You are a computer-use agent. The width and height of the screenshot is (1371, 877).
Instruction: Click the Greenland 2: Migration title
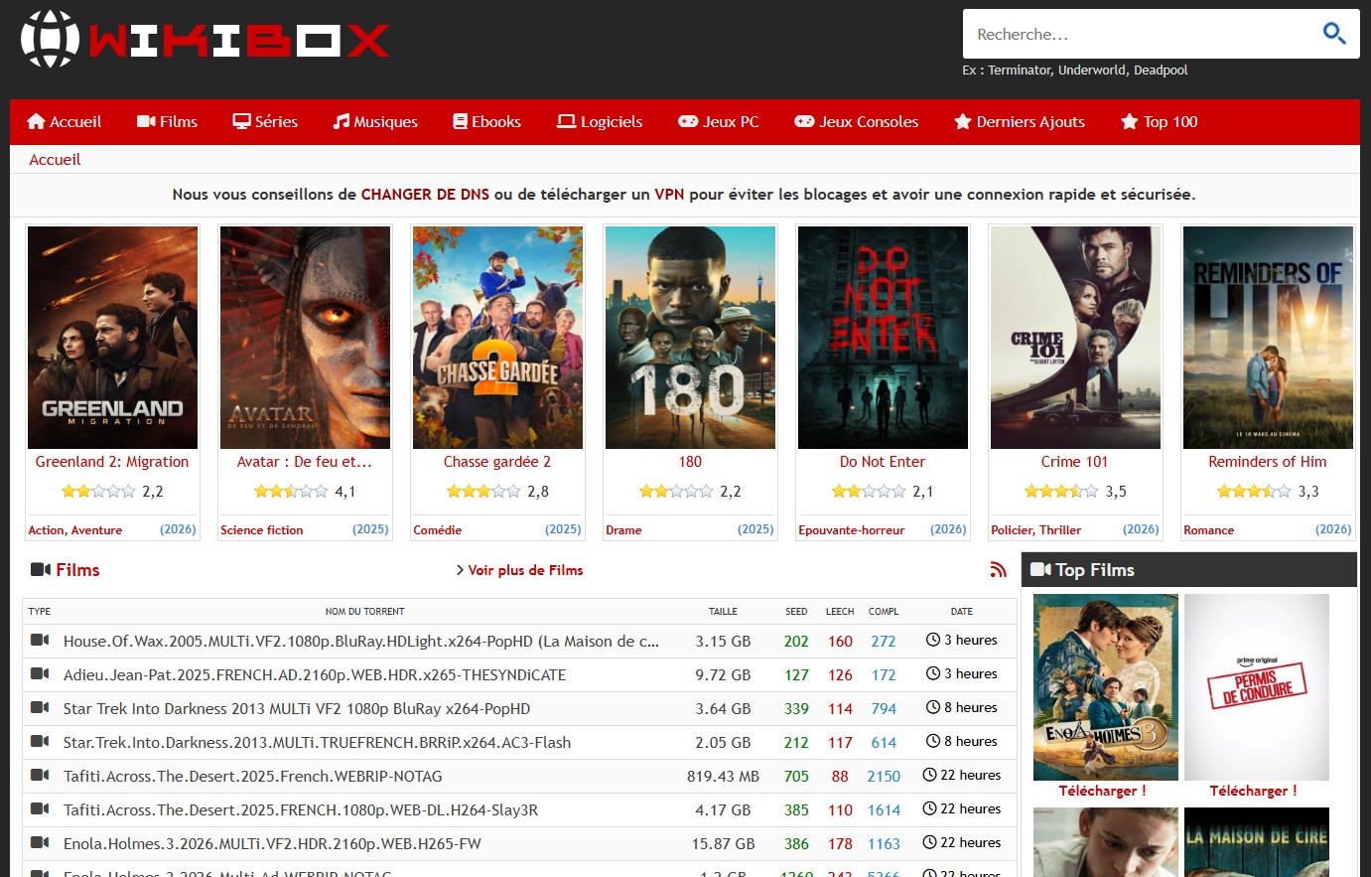click(x=112, y=462)
